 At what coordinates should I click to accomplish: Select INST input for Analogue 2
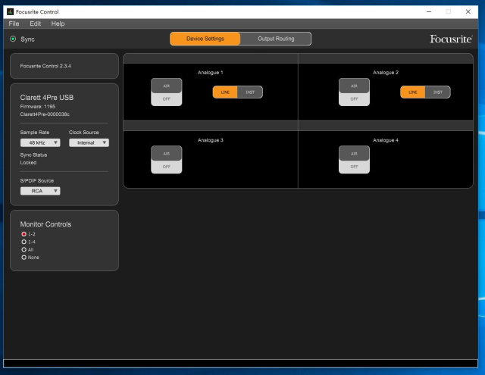[438, 92]
